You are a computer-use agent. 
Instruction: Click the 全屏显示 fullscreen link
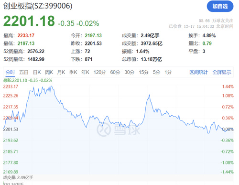[222, 72]
